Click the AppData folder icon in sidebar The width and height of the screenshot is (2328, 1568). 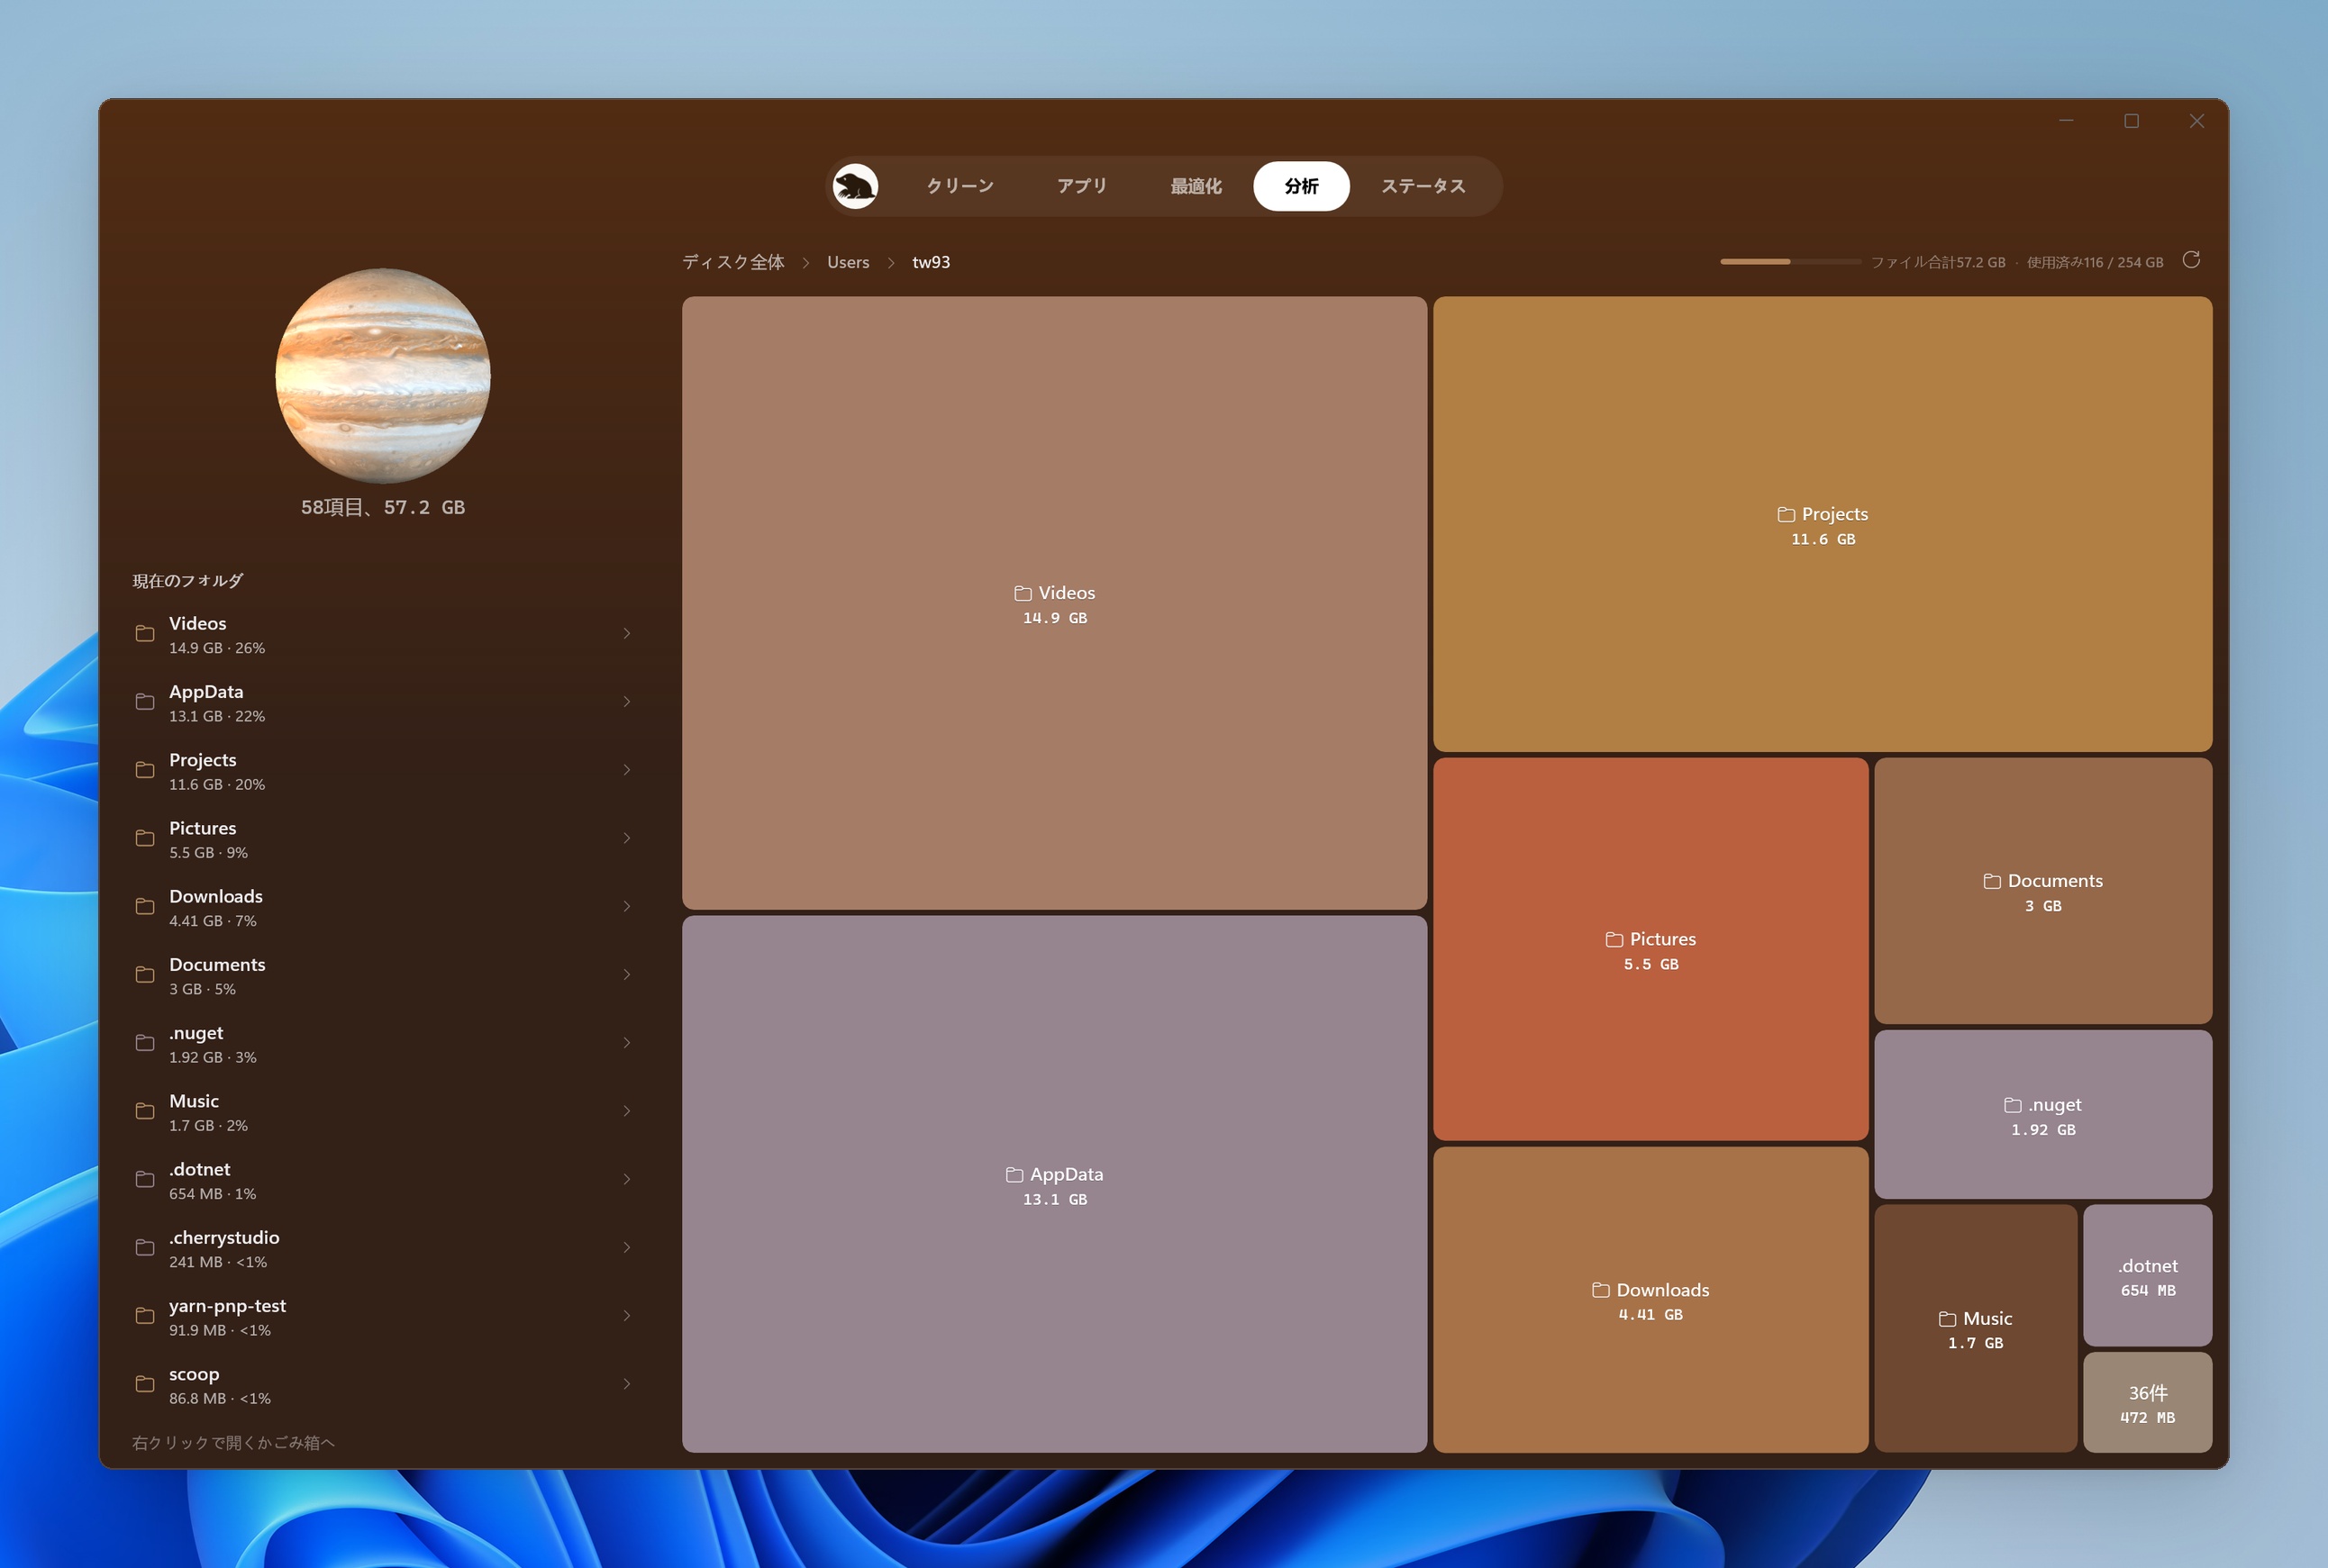click(x=145, y=702)
